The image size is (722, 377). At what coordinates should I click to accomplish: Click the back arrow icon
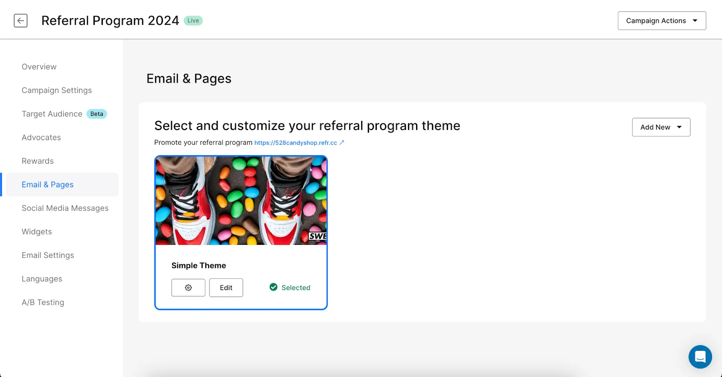[21, 21]
